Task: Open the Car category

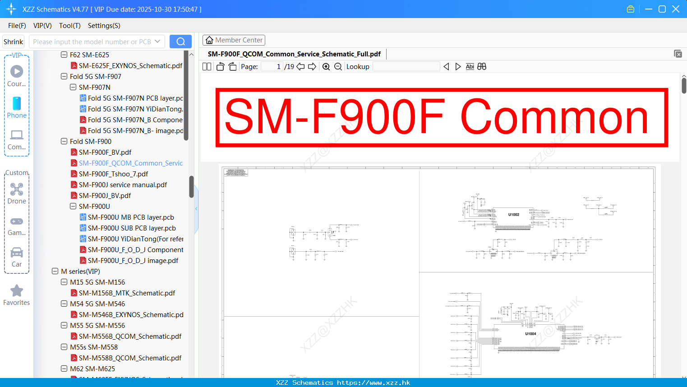Action: [x=17, y=257]
